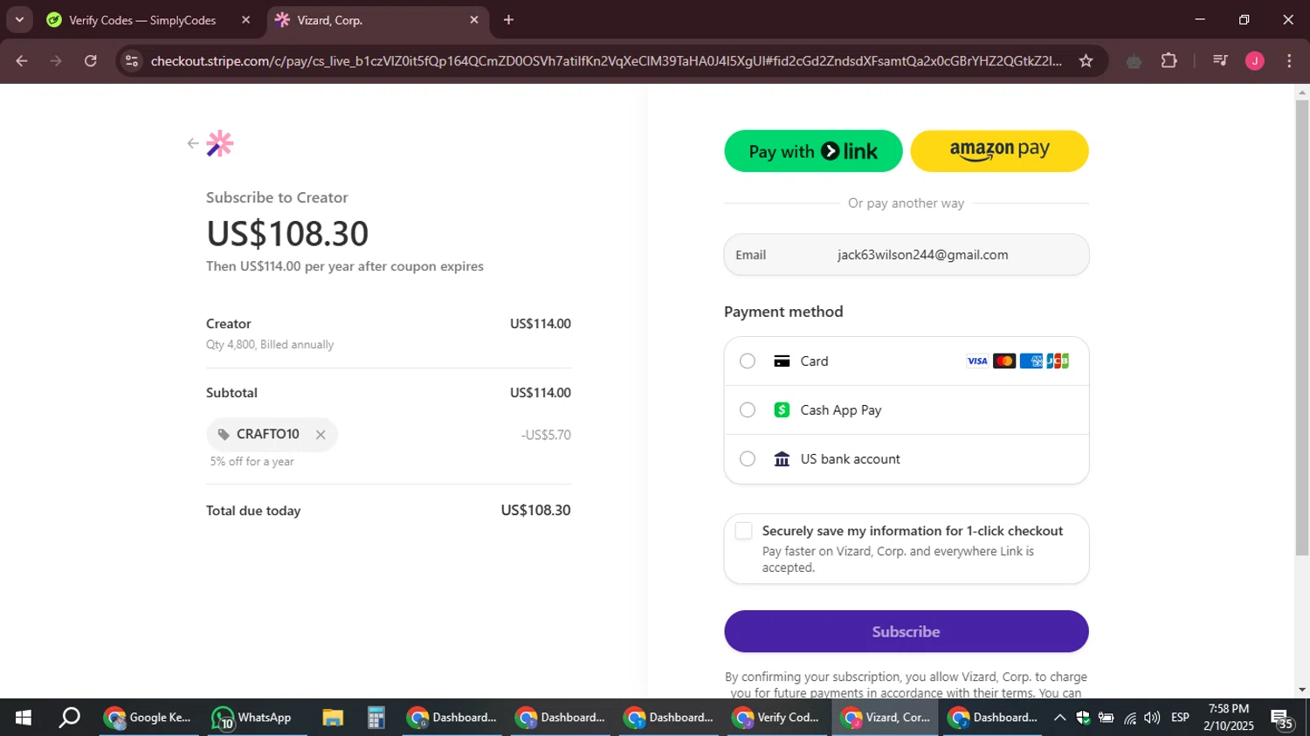Open the Windows Start menu
Image resolution: width=1310 pixels, height=736 pixels.
click(x=24, y=718)
